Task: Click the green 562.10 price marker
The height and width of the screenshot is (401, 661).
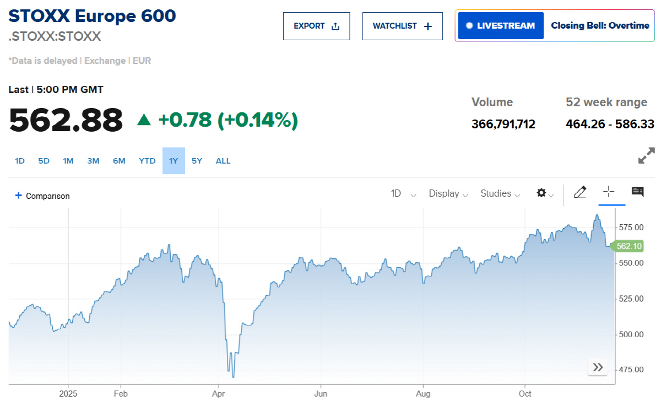Action: (x=627, y=246)
